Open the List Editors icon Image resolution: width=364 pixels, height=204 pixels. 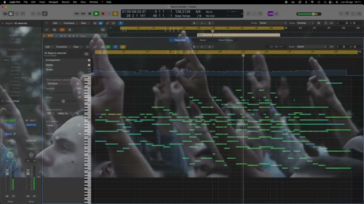pyautogui.click(x=341, y=14)
